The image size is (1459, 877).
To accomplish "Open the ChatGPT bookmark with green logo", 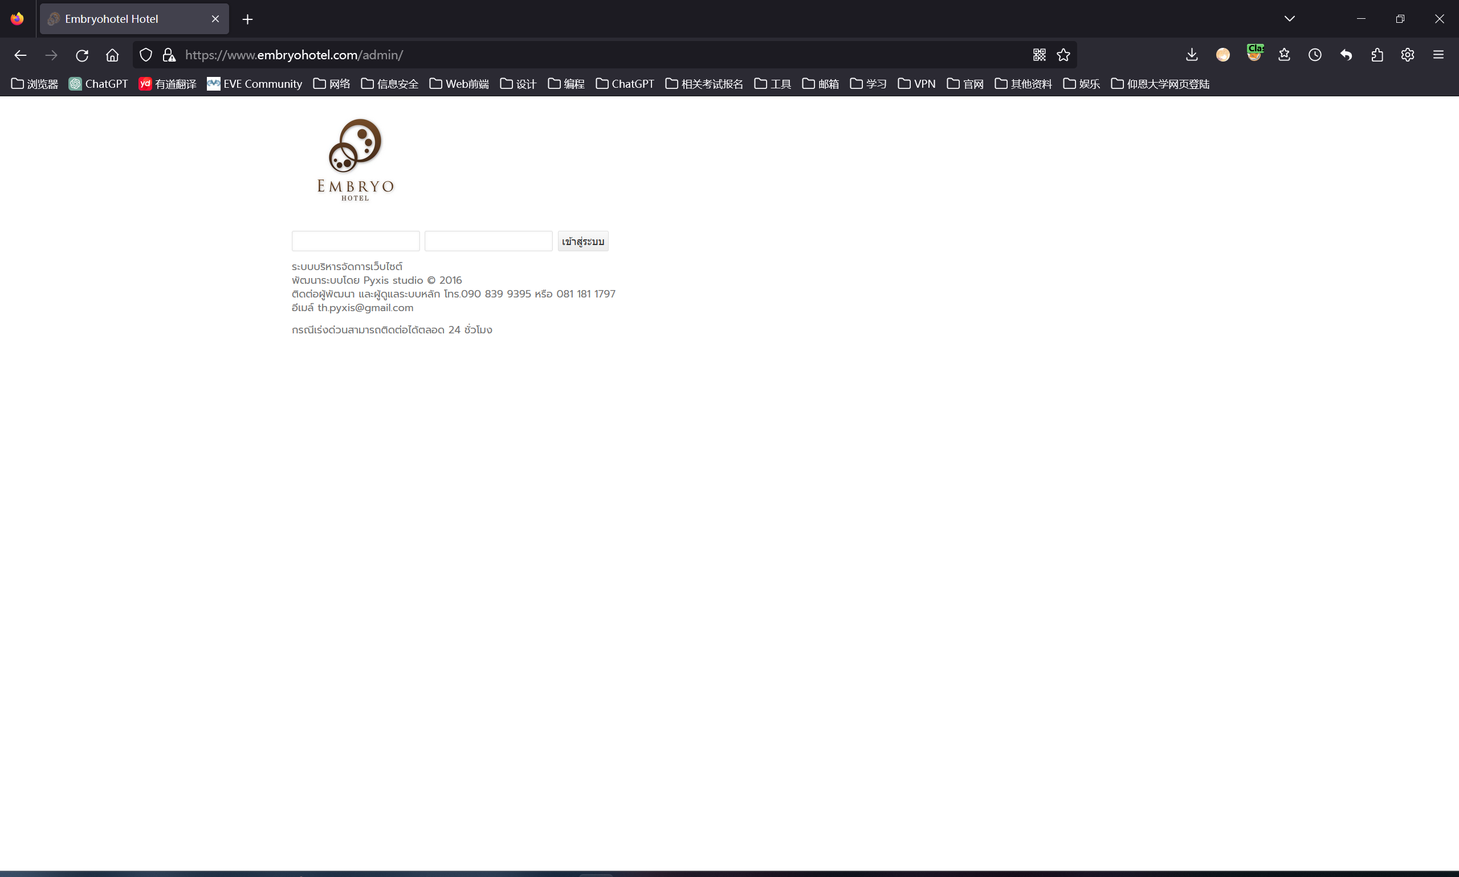I will click(x=98, y=84).
